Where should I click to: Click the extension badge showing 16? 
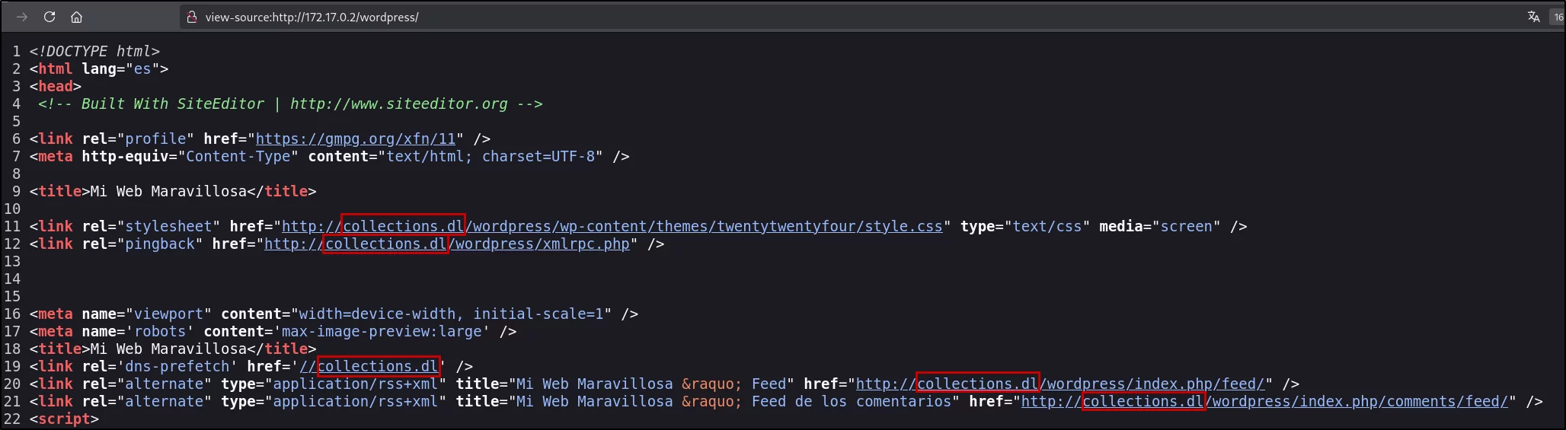pyautogui.click(x=1558, y=17)
